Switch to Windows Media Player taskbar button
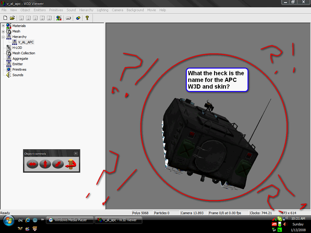This screenshot has height=233, width=311. tap(70, 220)
